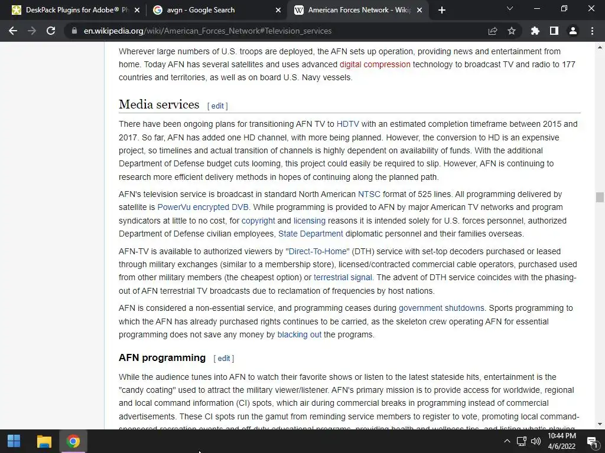Follow the blacking out link
The width and height of the screenshot is (605, 453).
coord(300,334)
